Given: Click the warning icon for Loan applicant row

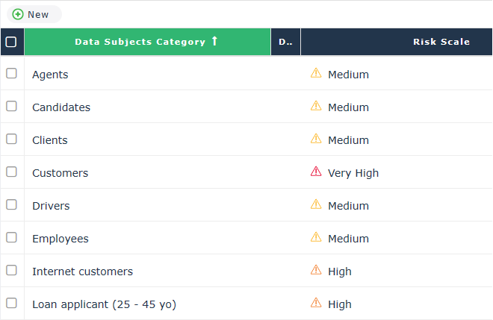Looking at the screenshot, I should pyautogui.click(x=316, y=304).
